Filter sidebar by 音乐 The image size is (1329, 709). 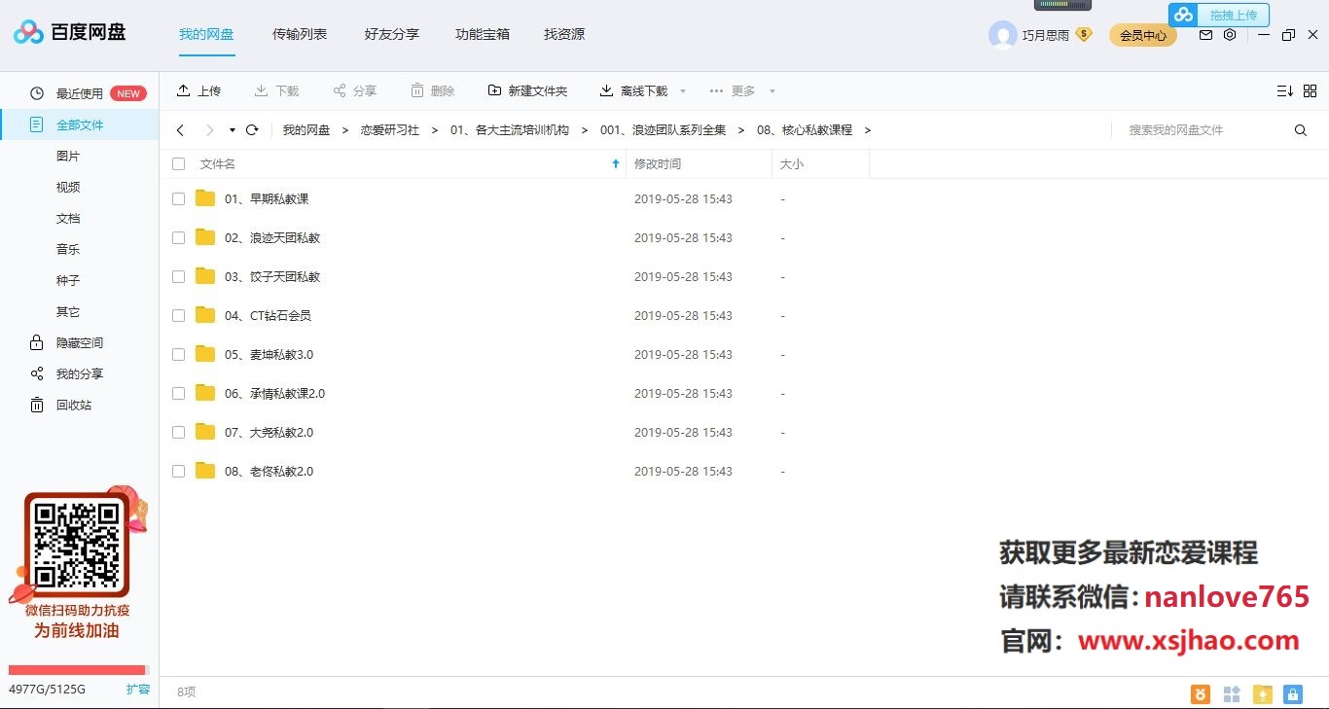click(68, 249)
